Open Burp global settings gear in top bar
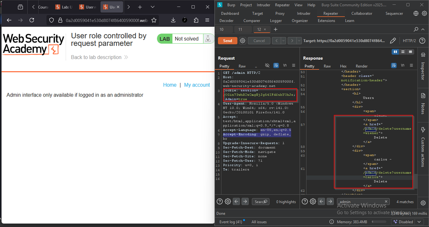 [x=424, y=14]
